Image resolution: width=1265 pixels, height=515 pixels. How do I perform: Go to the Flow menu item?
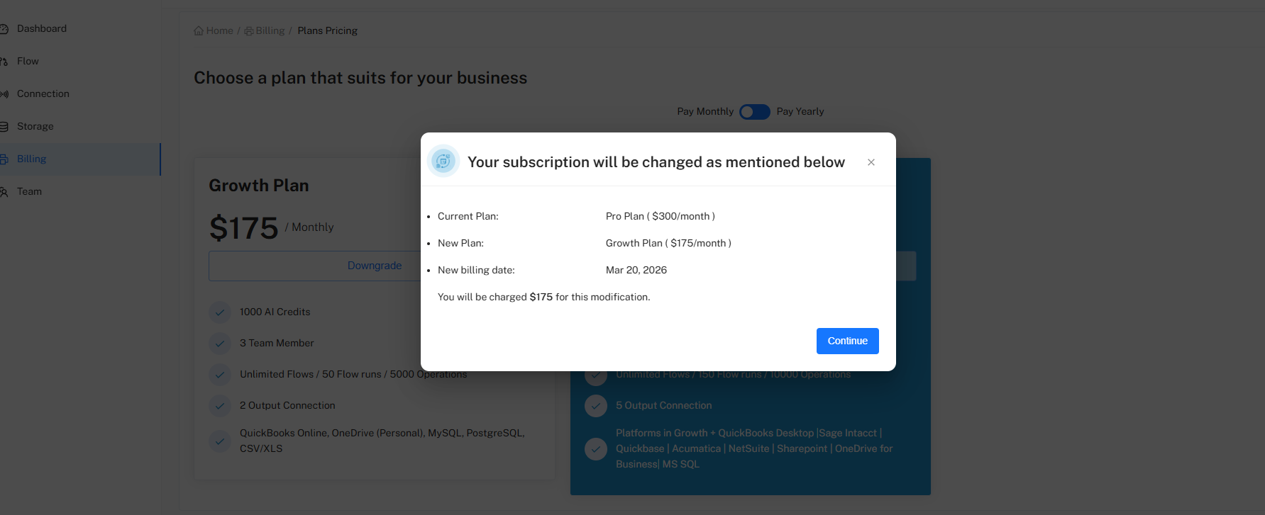(x=28, y=62)
